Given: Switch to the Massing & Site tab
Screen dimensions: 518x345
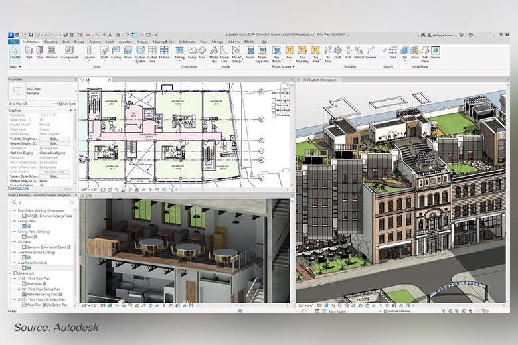Looking at the screenshot, I should [x=163, y=42].
